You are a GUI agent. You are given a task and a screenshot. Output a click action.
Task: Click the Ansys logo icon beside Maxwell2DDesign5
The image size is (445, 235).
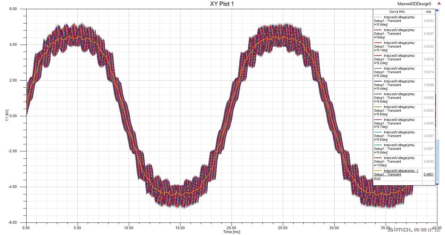pos(439,4)
